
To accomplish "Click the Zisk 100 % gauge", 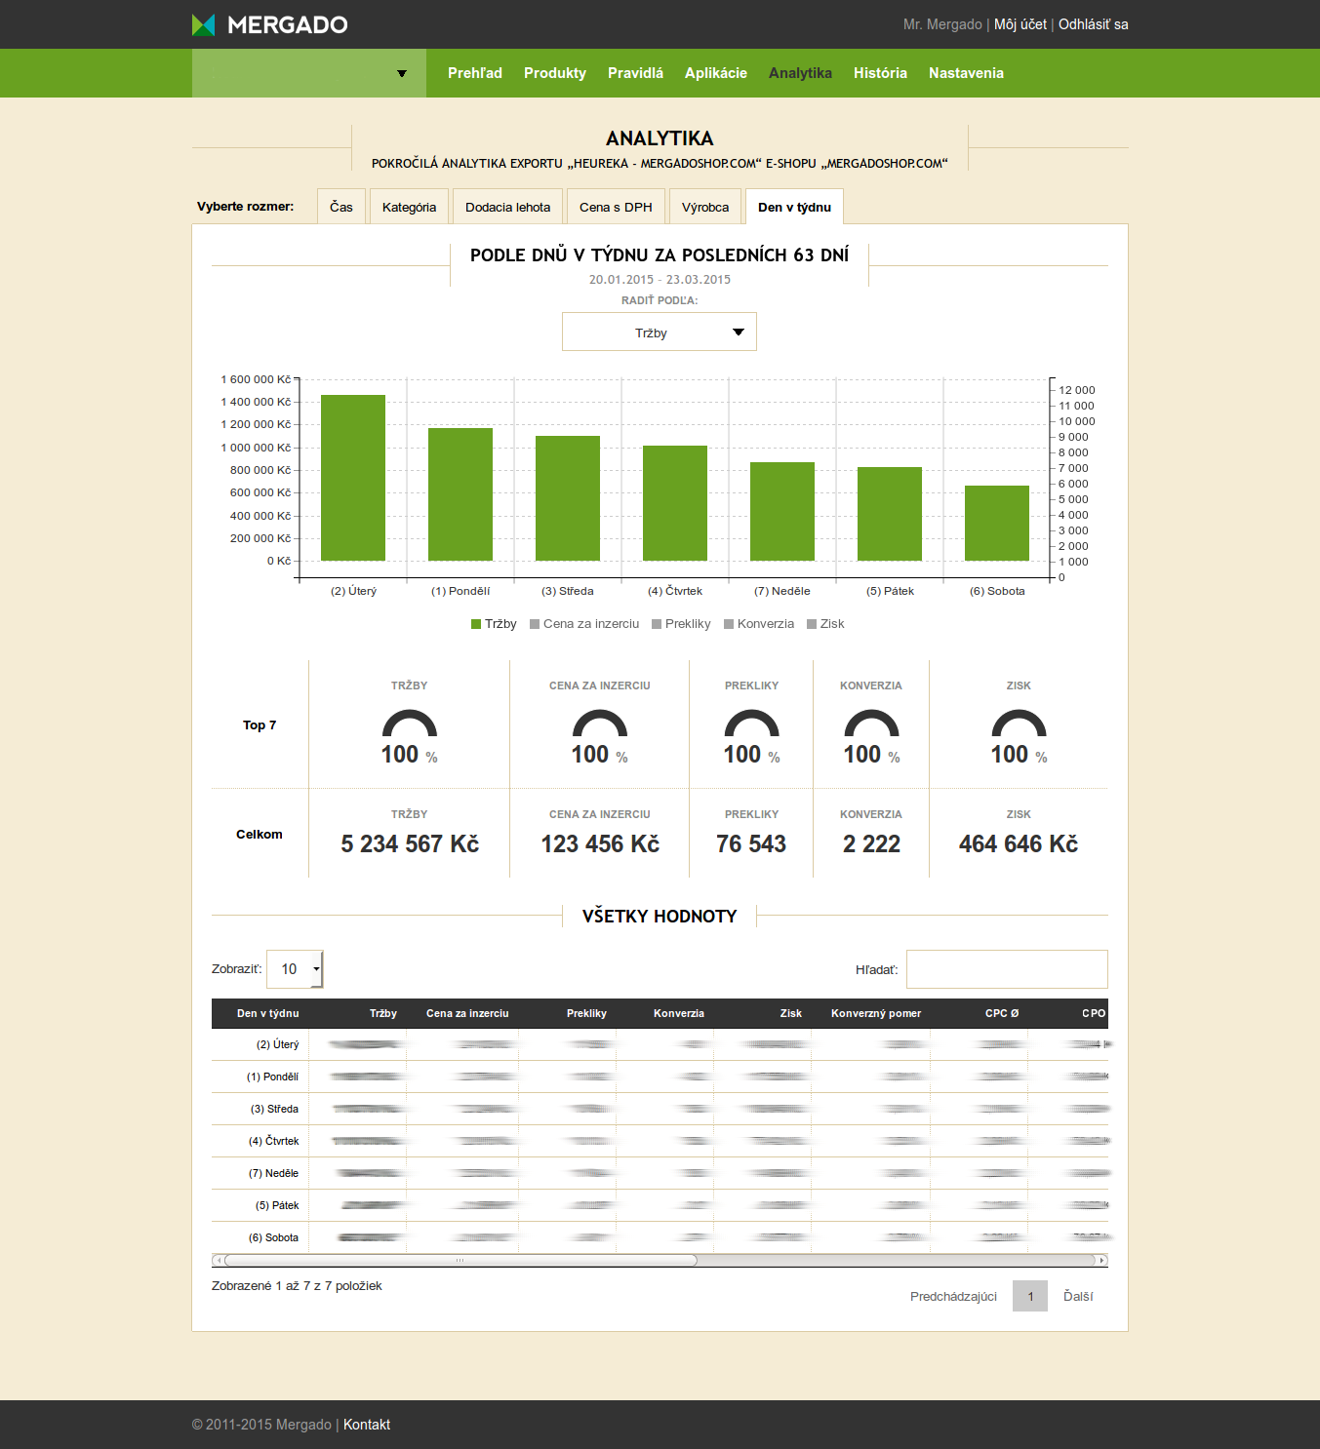I will point(1019,737).
